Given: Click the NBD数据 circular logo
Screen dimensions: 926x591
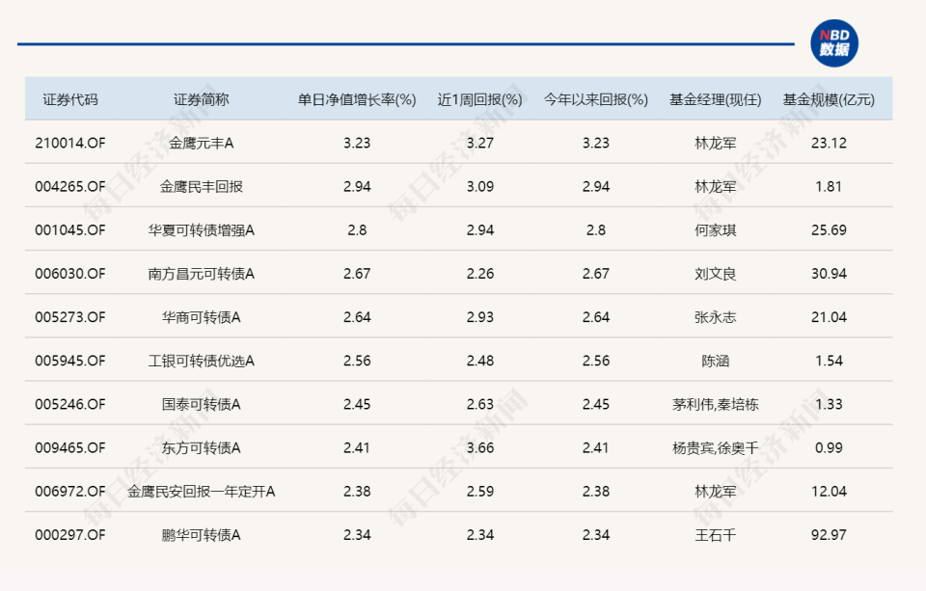Looking at the screenshot, I should click(x=835, y=41).
